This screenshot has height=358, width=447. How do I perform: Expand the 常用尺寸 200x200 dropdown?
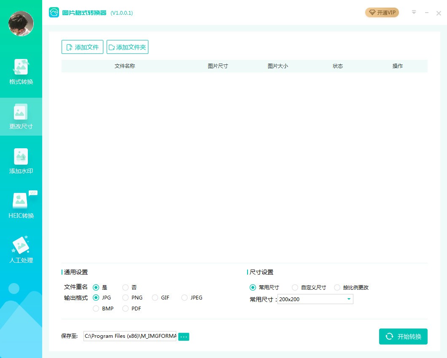[349, 299]
